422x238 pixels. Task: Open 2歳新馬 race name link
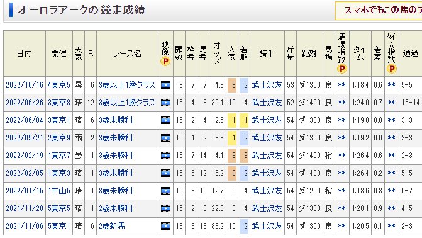point(112,226)
